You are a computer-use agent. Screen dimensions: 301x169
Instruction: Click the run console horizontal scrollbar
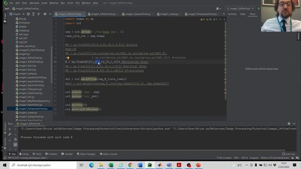pyautogui.click(x=153, y=150)
